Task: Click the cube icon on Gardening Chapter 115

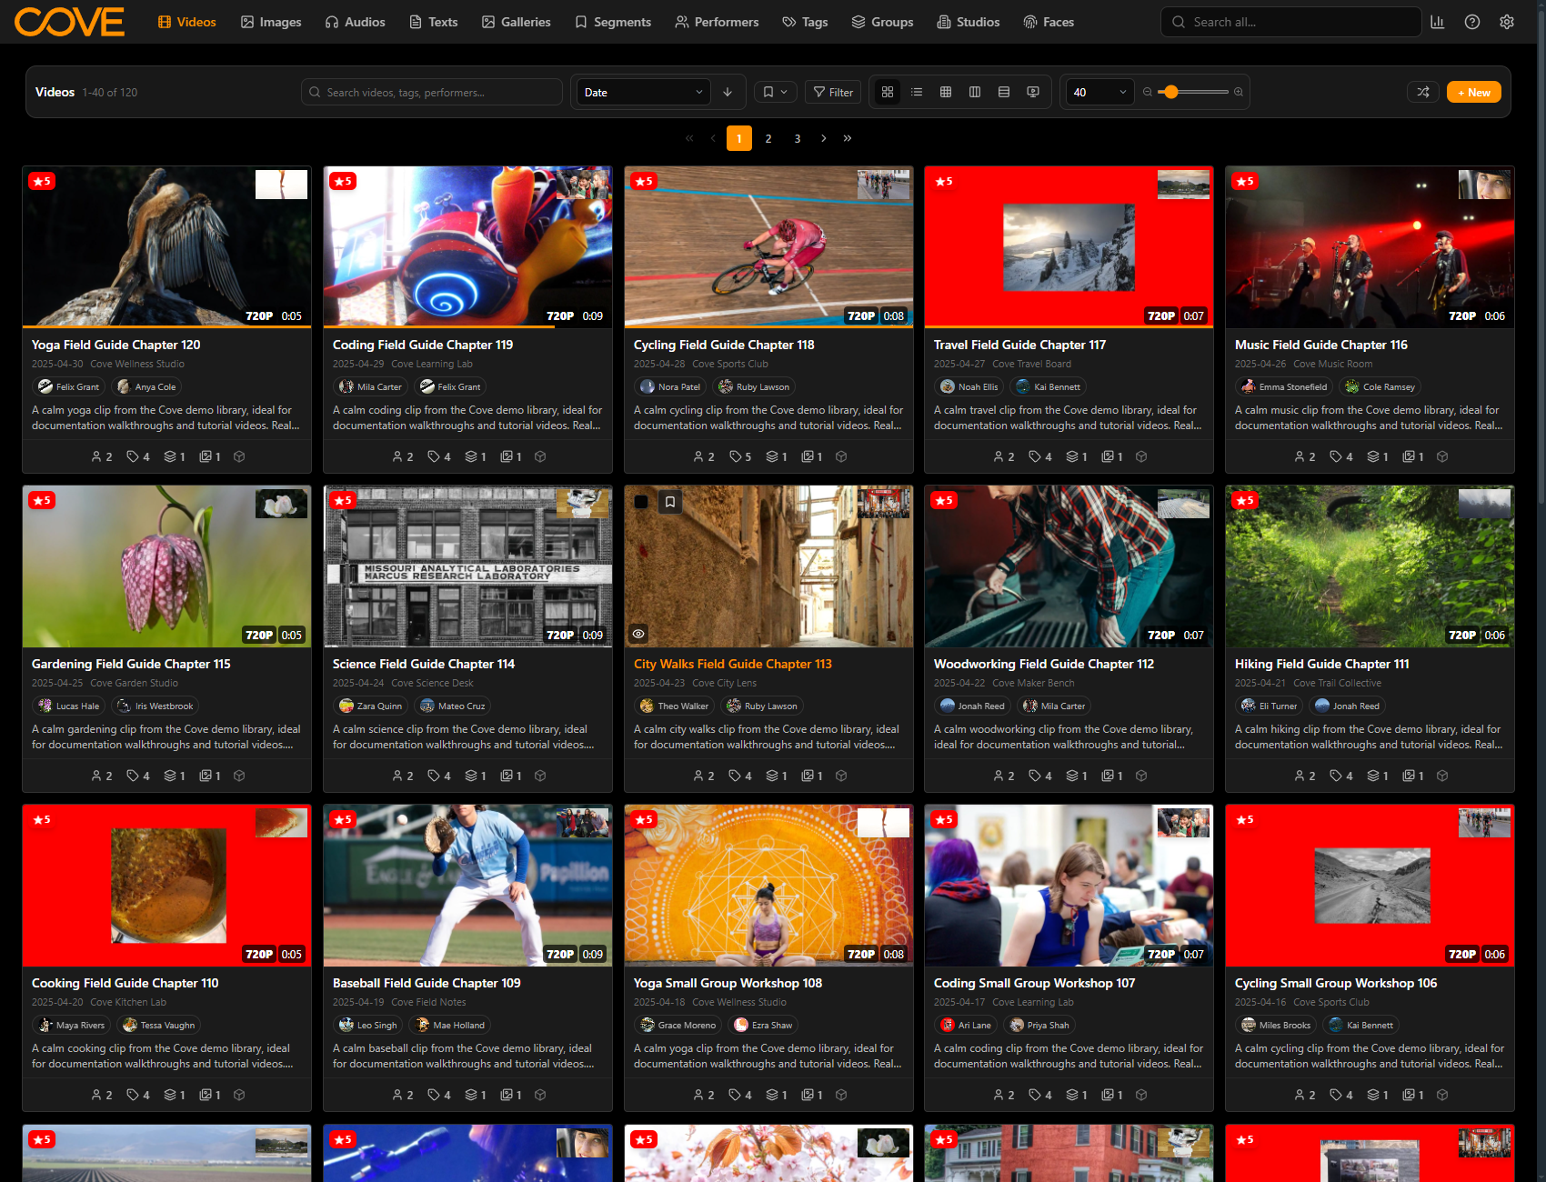Action: (239, 776)
